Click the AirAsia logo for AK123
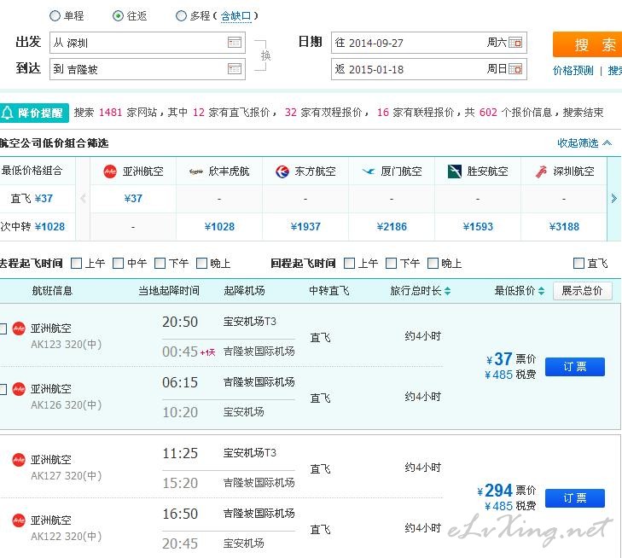622x558 pixels. point(19,328)
